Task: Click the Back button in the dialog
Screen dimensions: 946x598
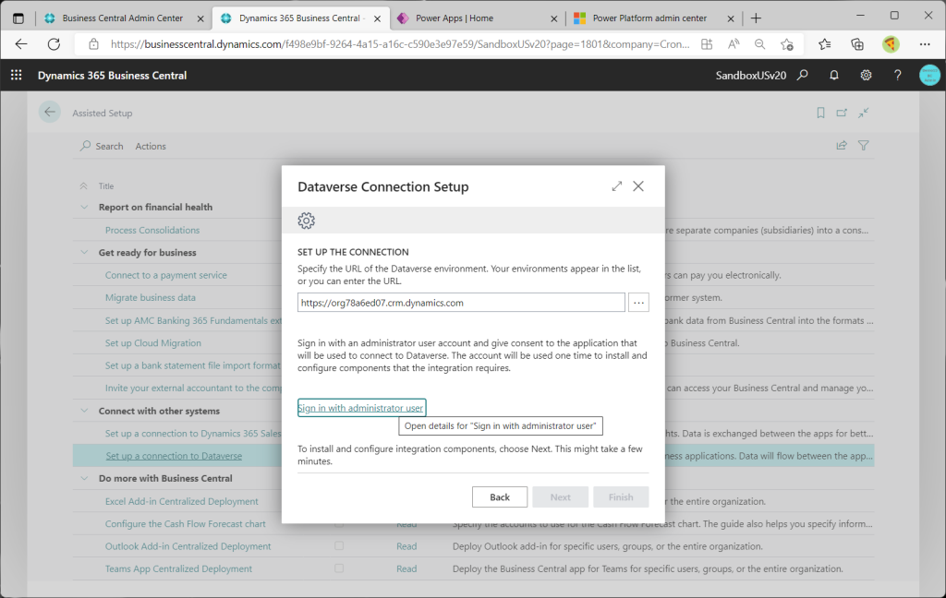Action: [x=500, y=496]
